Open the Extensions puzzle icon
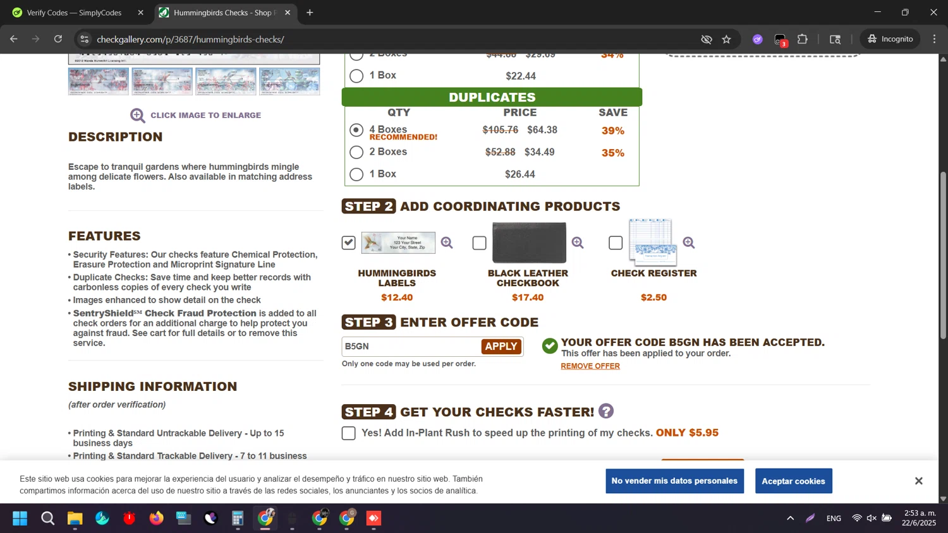The height and width of the screenshot is (533, 948). (x=803, y=39)
